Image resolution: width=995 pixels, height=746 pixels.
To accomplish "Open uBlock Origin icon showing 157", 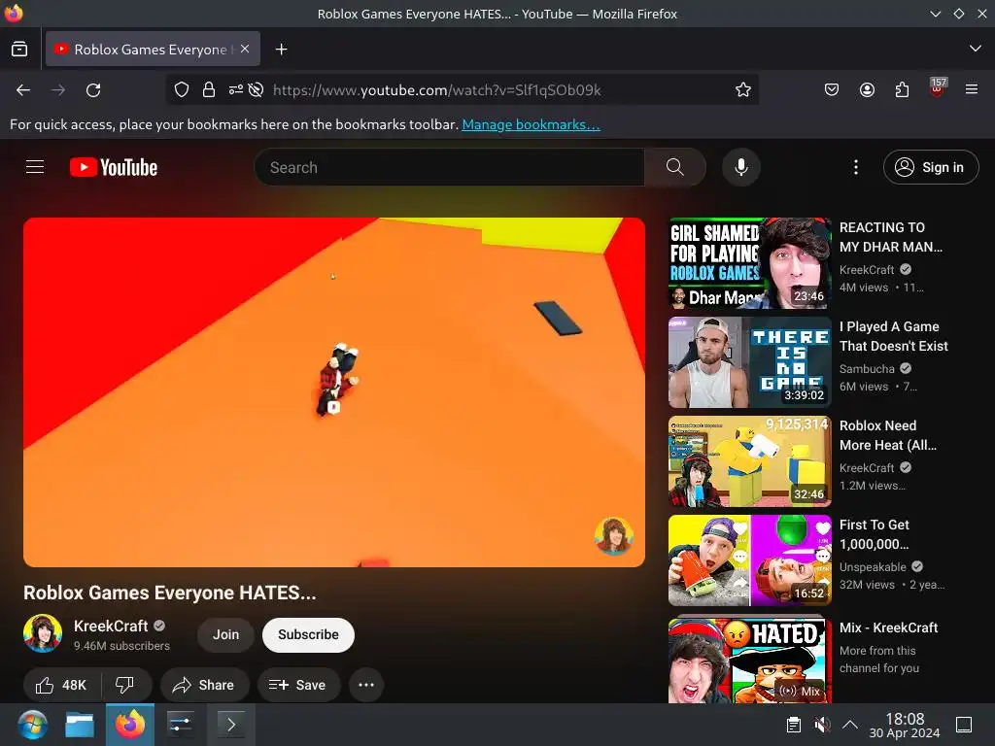I will tap(937, 87).
